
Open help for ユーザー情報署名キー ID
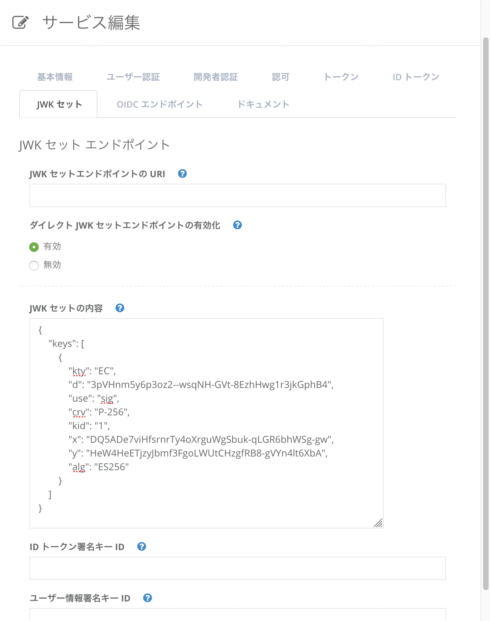coord(148,598)
